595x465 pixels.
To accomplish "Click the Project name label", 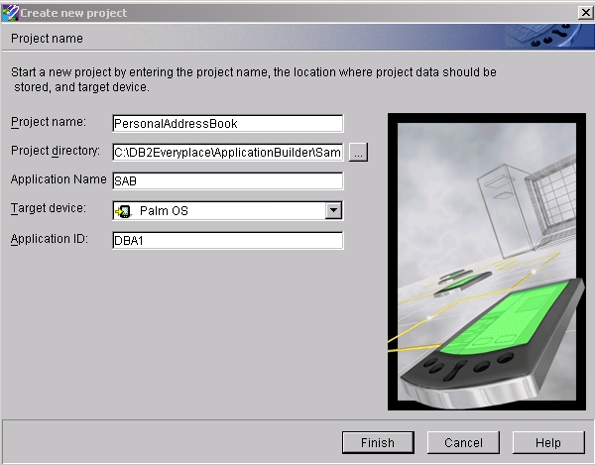I will click(x=49, y=122).
